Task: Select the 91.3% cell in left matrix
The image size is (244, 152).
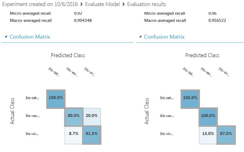Action: [x=92, y=134]
